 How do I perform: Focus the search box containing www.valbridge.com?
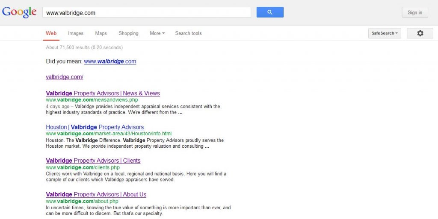(x=147, y=12)
